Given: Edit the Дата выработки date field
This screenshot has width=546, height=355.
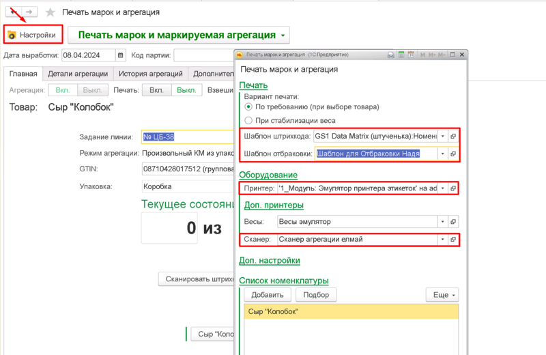Looking at the screenshot, I should (x=89, y=55).
